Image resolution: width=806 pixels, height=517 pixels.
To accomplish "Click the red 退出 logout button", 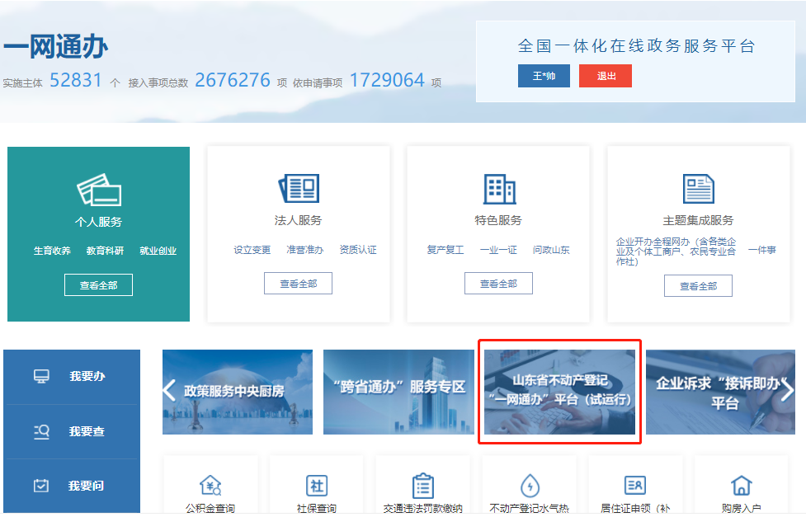I will 606,76.
